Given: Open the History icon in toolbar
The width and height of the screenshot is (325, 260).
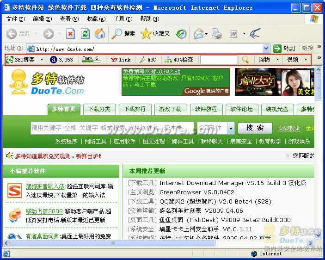Looking at the screenshot, I should coord(181,34).
